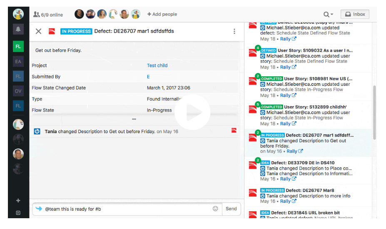Select Defect DE26767 Mar8 thread

(308, 196)
